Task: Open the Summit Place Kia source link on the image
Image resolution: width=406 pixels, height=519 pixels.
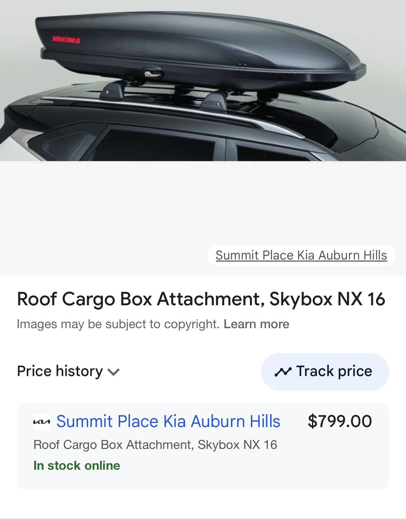Action: tap(301, 255)
